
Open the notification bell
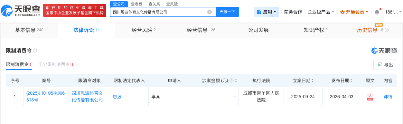coord(377,12)
